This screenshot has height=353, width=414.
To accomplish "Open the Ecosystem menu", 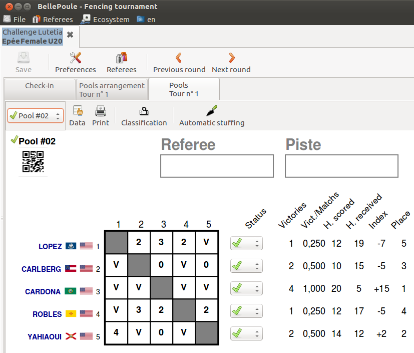I will pyautogui.click(x=105, y=19).
